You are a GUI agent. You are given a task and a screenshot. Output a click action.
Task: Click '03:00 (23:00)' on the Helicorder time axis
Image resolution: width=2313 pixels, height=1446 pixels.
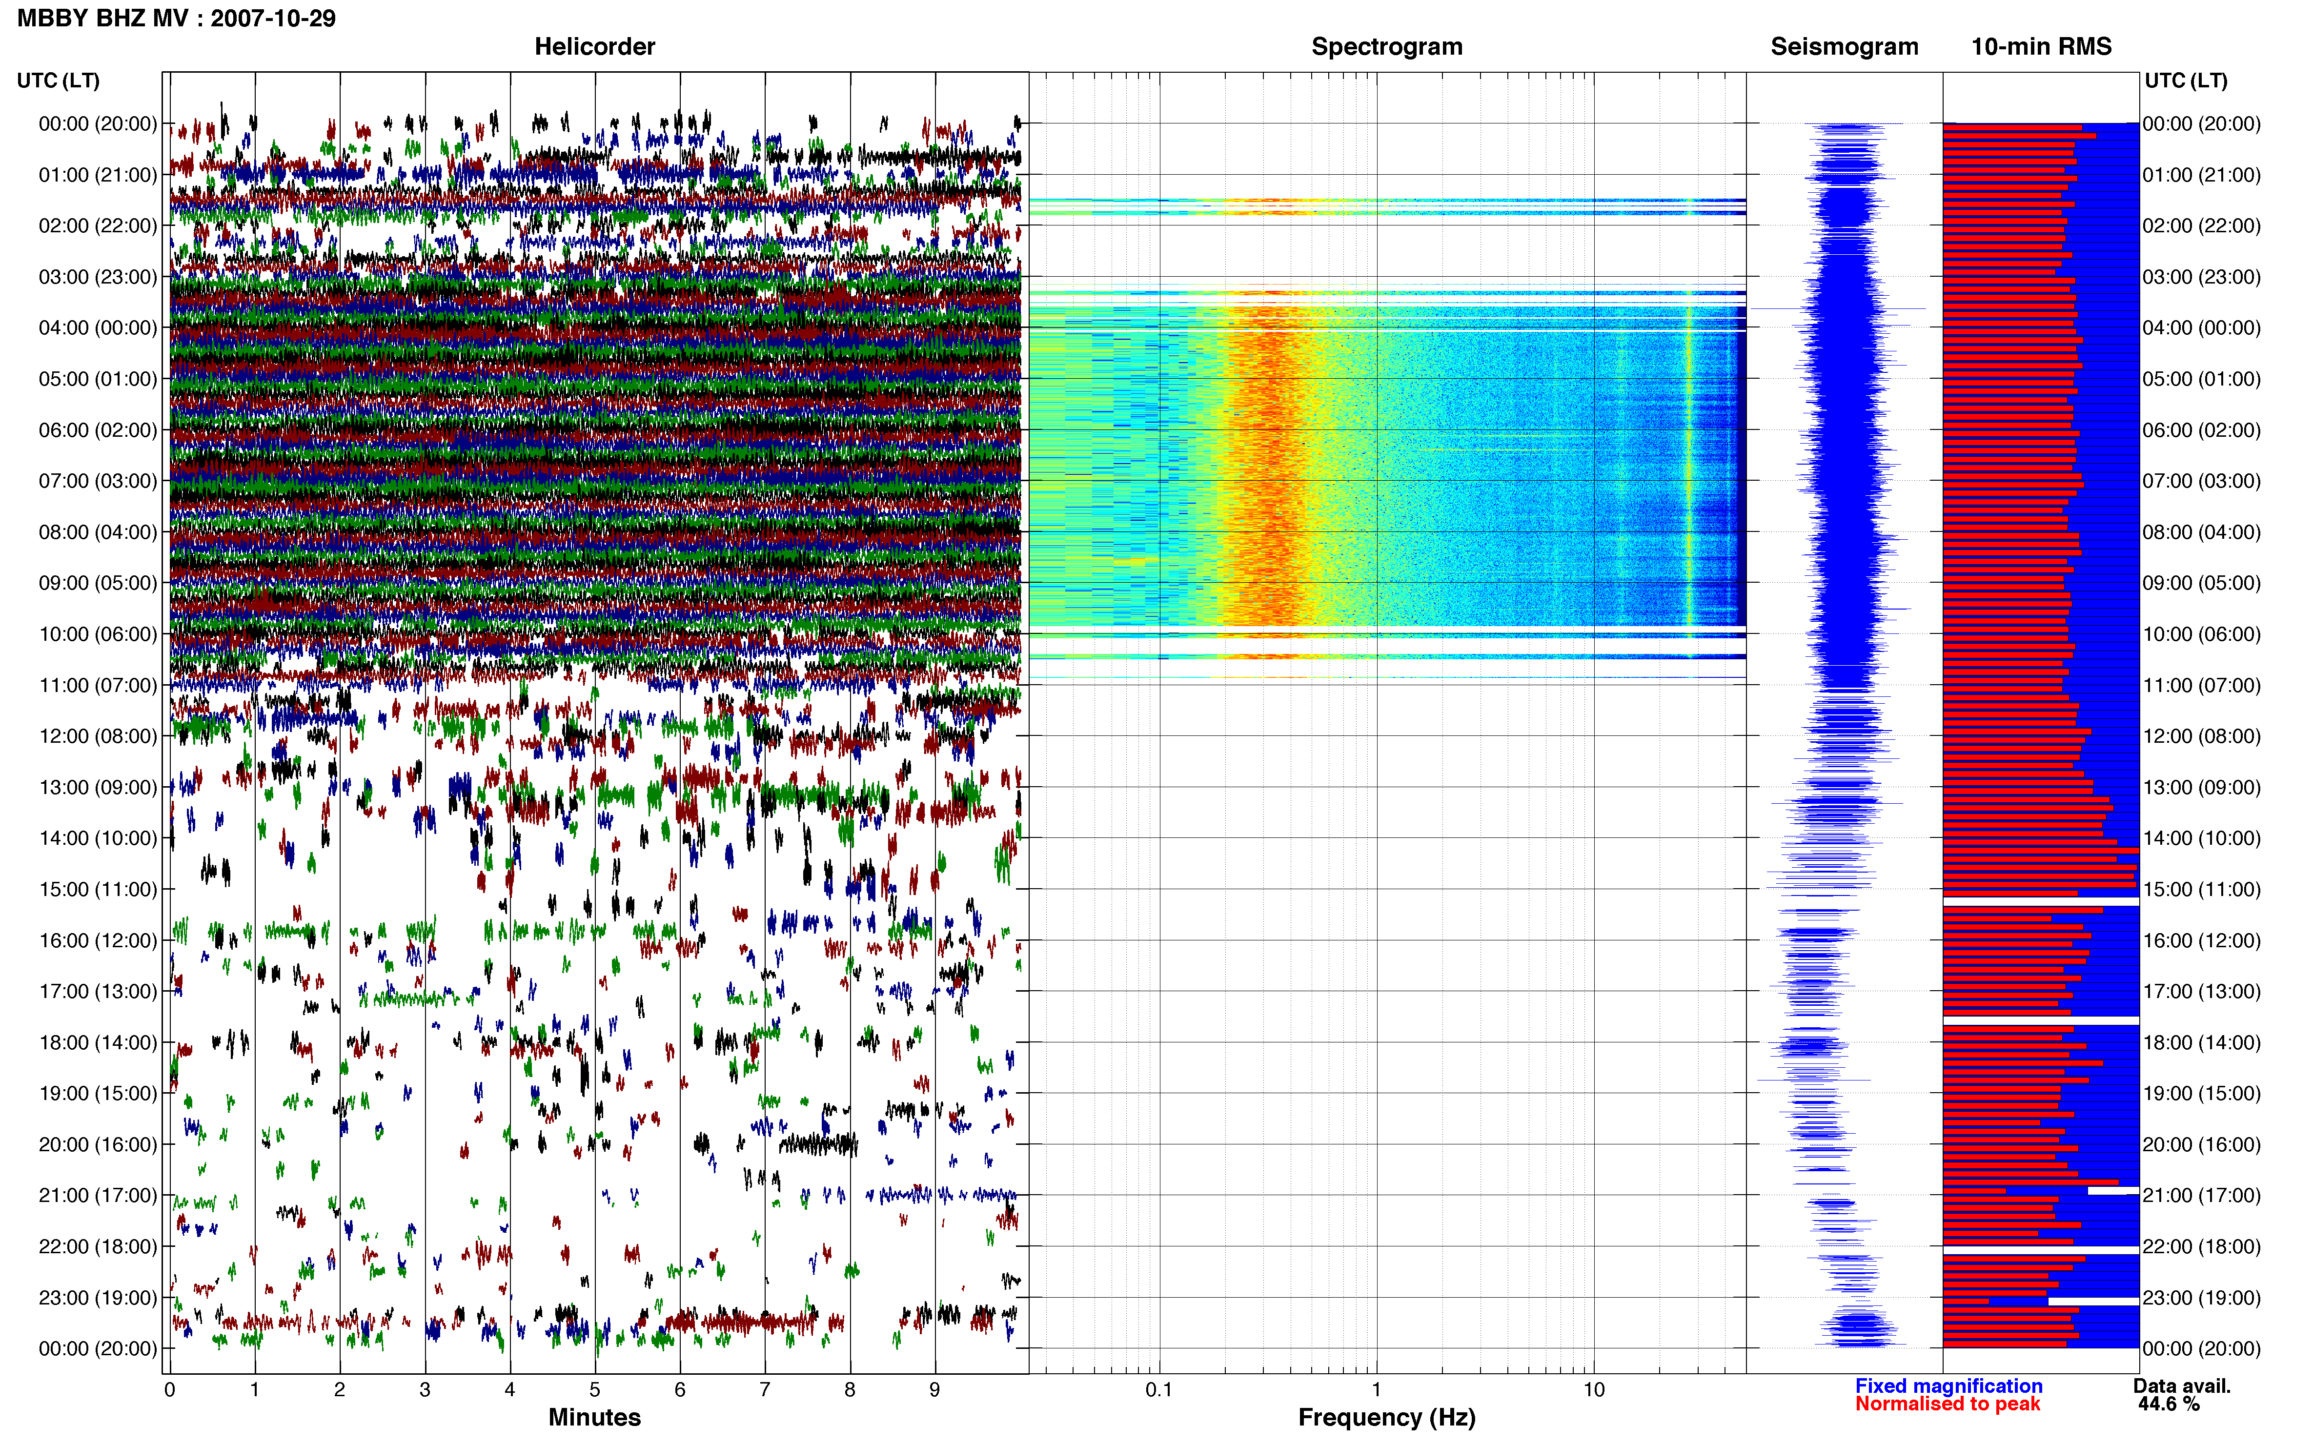click(98, 277)
